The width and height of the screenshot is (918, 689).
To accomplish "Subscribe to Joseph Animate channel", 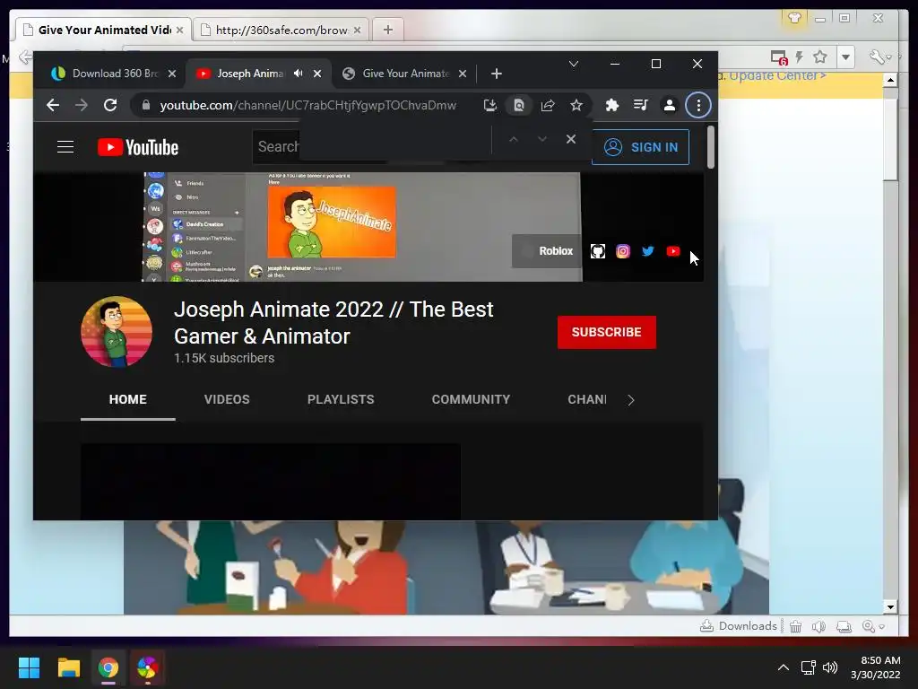I will pyautogui.click(x=607, y=332).
